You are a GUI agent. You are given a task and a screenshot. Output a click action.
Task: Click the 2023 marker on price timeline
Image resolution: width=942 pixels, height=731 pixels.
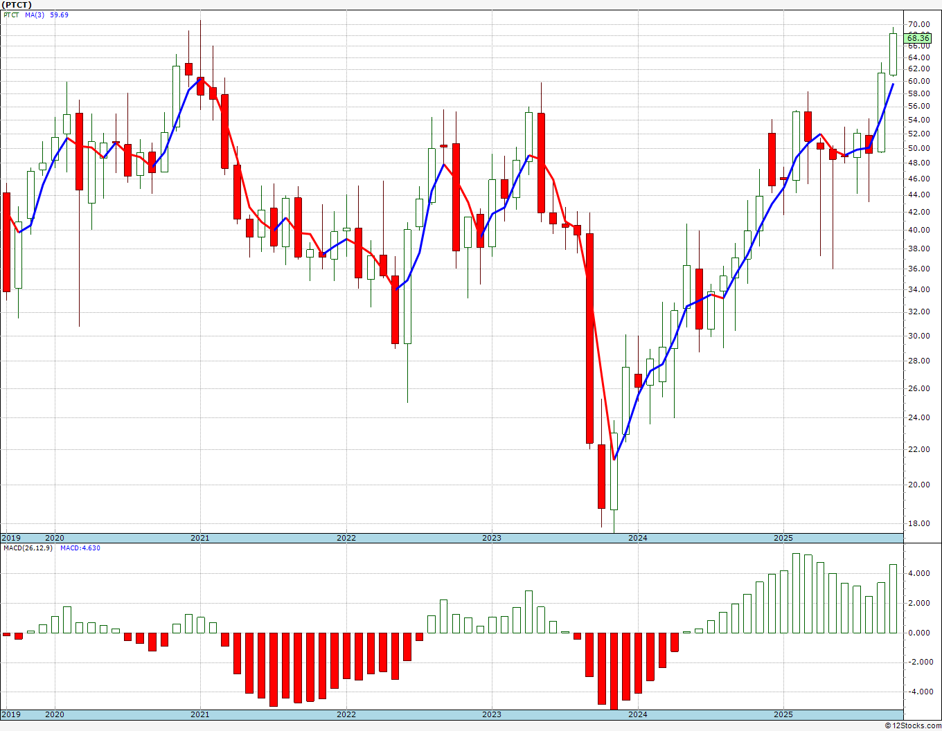(492, 538)
